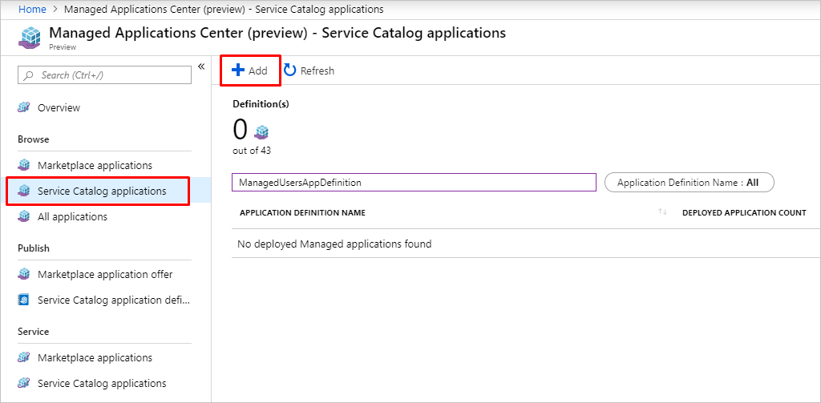Click the sidebar Search (Ctrl+/) box
821x403 pixels.
pos(105,75)
